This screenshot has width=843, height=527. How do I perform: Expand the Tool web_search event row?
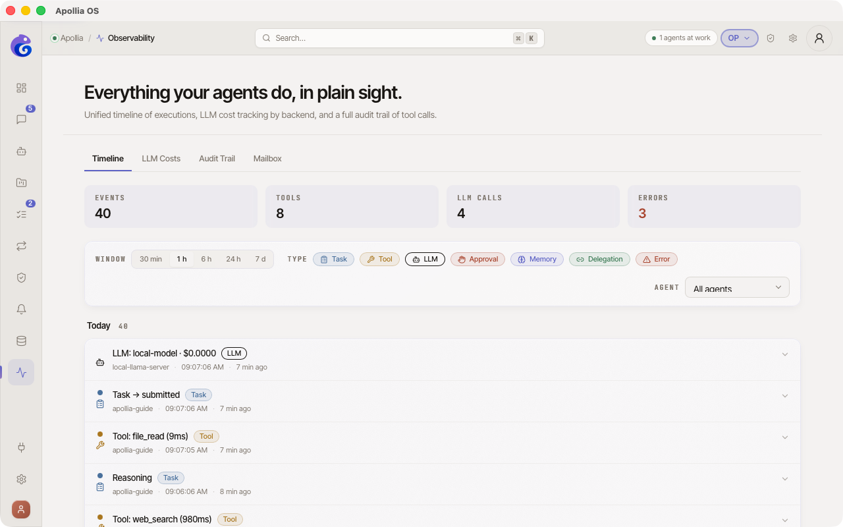click(785, 520)
